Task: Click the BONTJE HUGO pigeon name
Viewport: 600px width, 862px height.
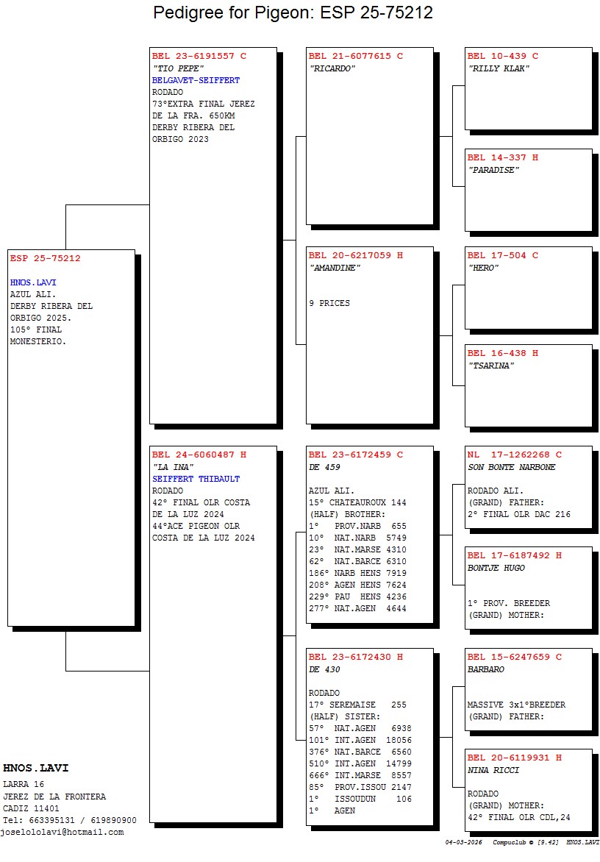Action: 496,568
